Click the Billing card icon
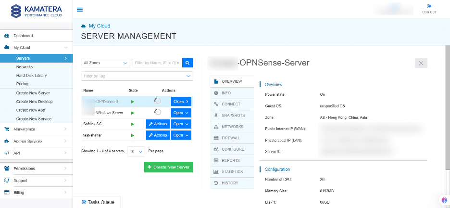Image resolution: width=450 pixels, height=208 pixels. coord(7,193)
